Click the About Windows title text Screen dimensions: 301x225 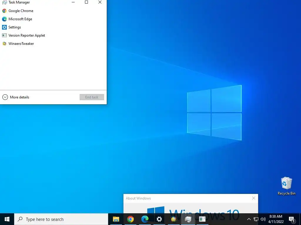click(x=138, y=198)
